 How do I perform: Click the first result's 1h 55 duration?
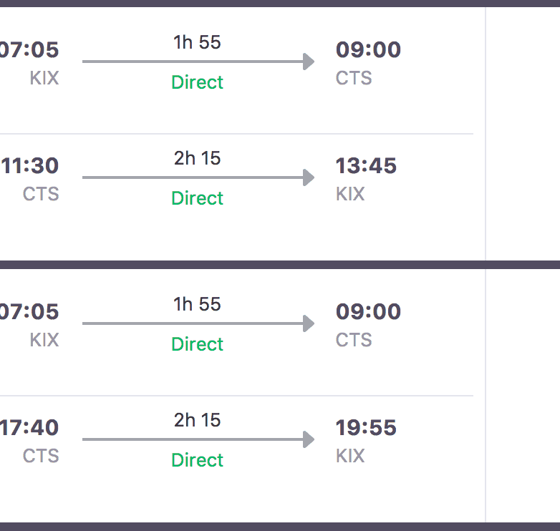[x=197, y=42]
